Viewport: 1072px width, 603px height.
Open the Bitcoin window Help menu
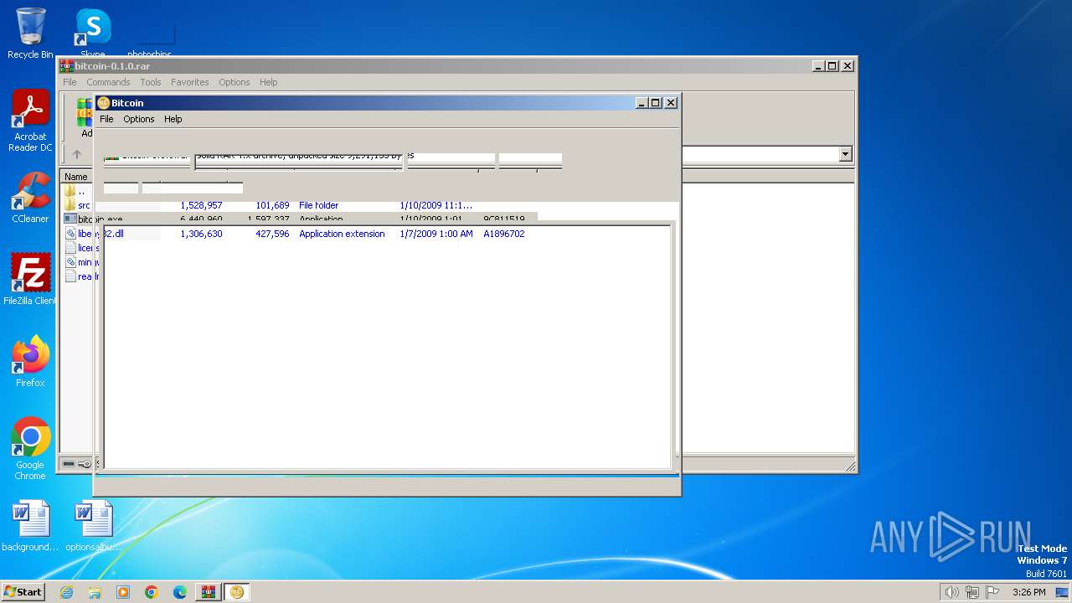[173, 119]
